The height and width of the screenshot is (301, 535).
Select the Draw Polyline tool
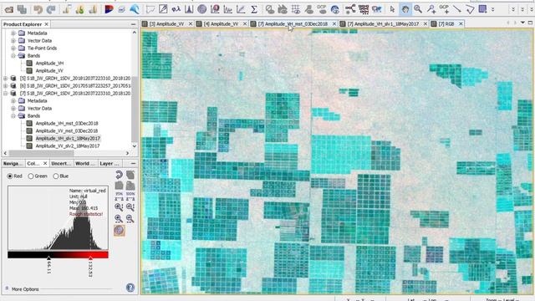click(470, 9)
